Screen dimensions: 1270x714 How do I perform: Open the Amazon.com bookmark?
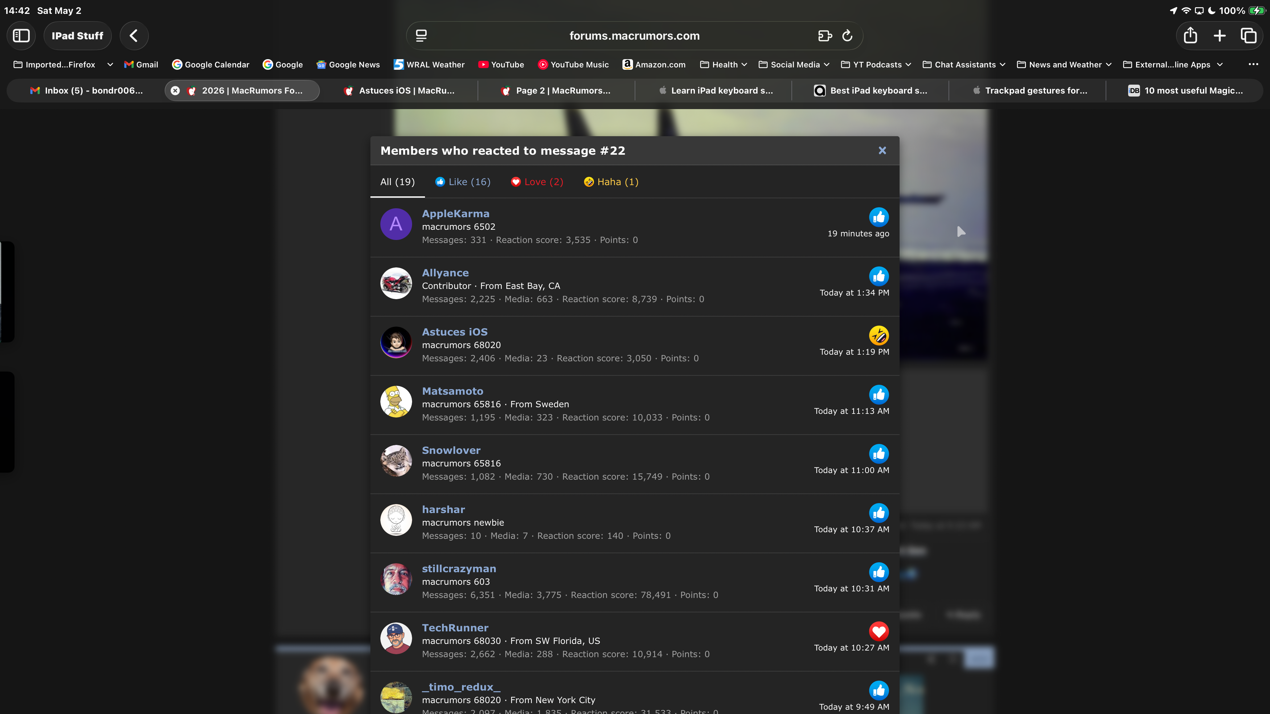tap(654, 64)
